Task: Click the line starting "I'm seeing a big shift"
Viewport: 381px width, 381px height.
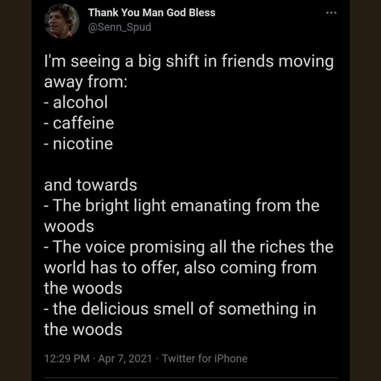Action: [189, 61]
